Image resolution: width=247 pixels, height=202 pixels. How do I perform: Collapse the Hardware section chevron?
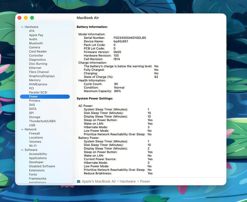click(22, 27)
